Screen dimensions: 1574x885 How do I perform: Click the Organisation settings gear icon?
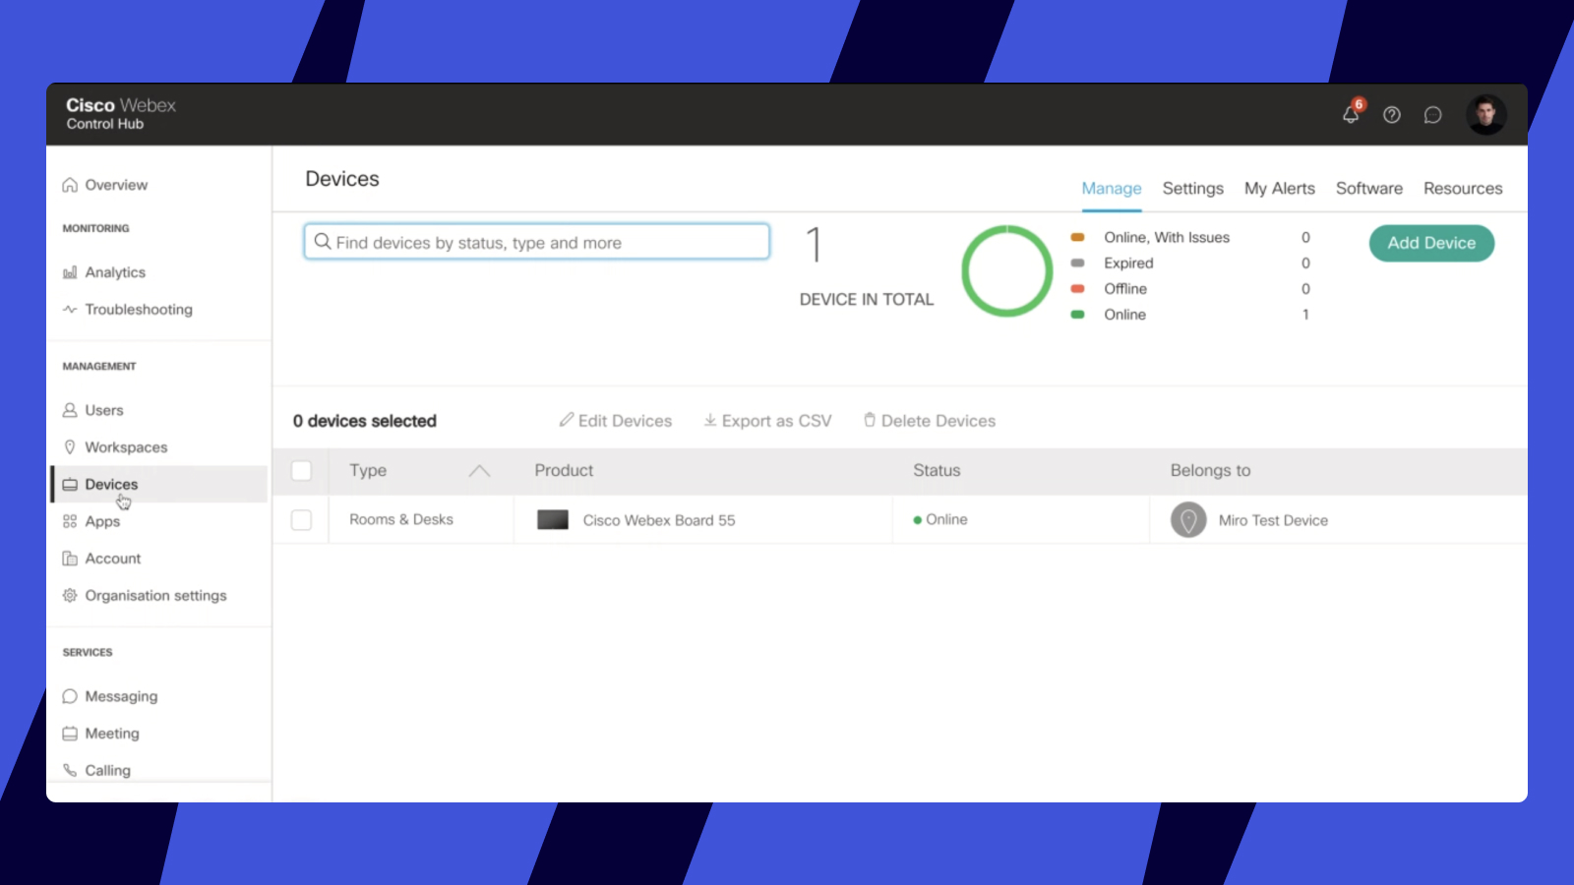(x=70, y=596)
